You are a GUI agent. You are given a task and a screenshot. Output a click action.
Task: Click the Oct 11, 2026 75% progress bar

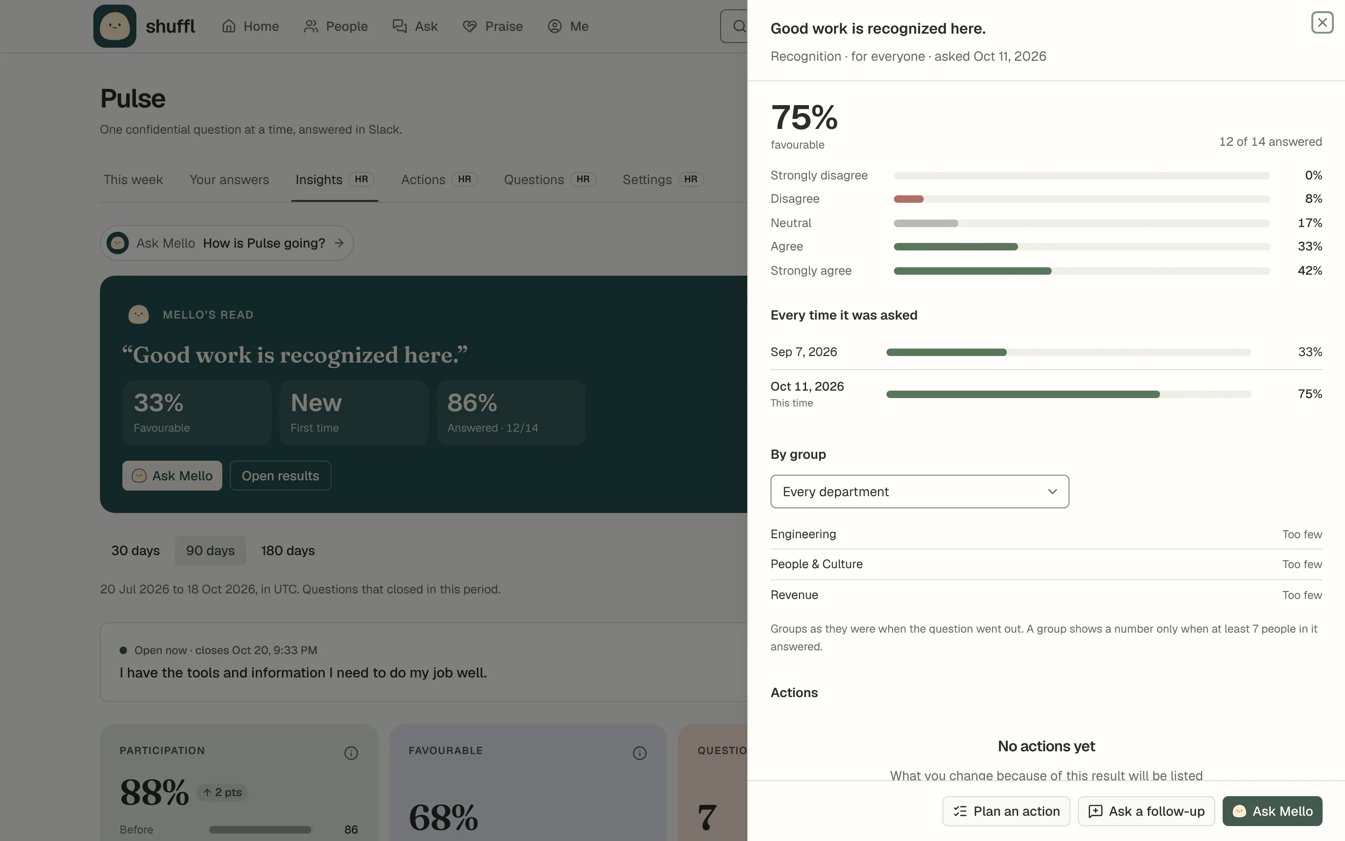(x=1069, y=394)
